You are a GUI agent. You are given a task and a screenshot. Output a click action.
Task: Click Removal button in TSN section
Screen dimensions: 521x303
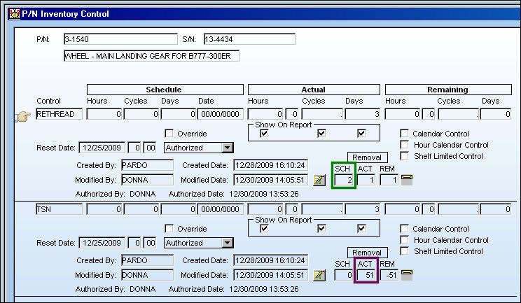coord(367,253)
